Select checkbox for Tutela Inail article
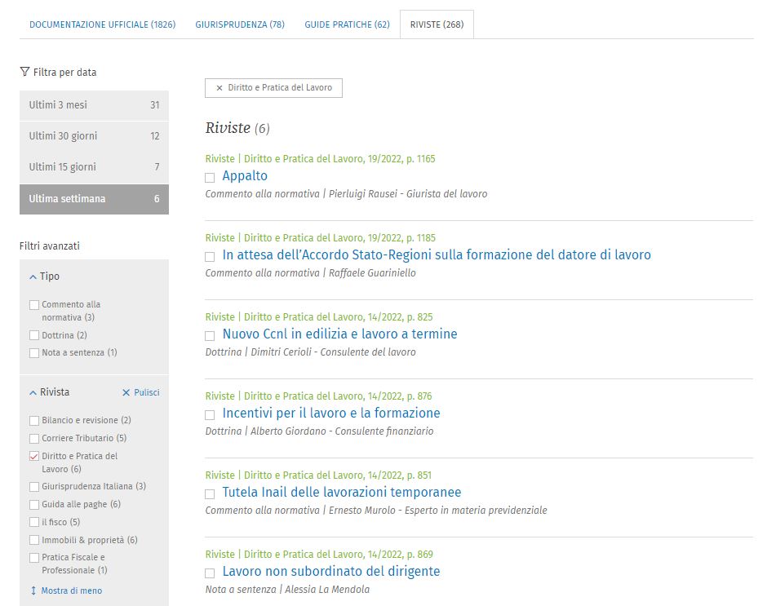Image resolution: width=767 pixels, height=606 pixels. click(x=210, y=493)
